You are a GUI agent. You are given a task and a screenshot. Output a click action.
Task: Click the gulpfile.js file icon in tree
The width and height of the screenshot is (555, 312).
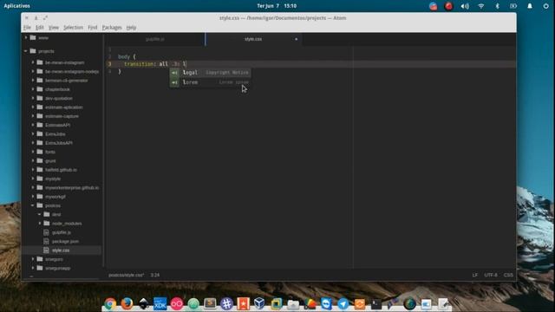click(46, 232)
